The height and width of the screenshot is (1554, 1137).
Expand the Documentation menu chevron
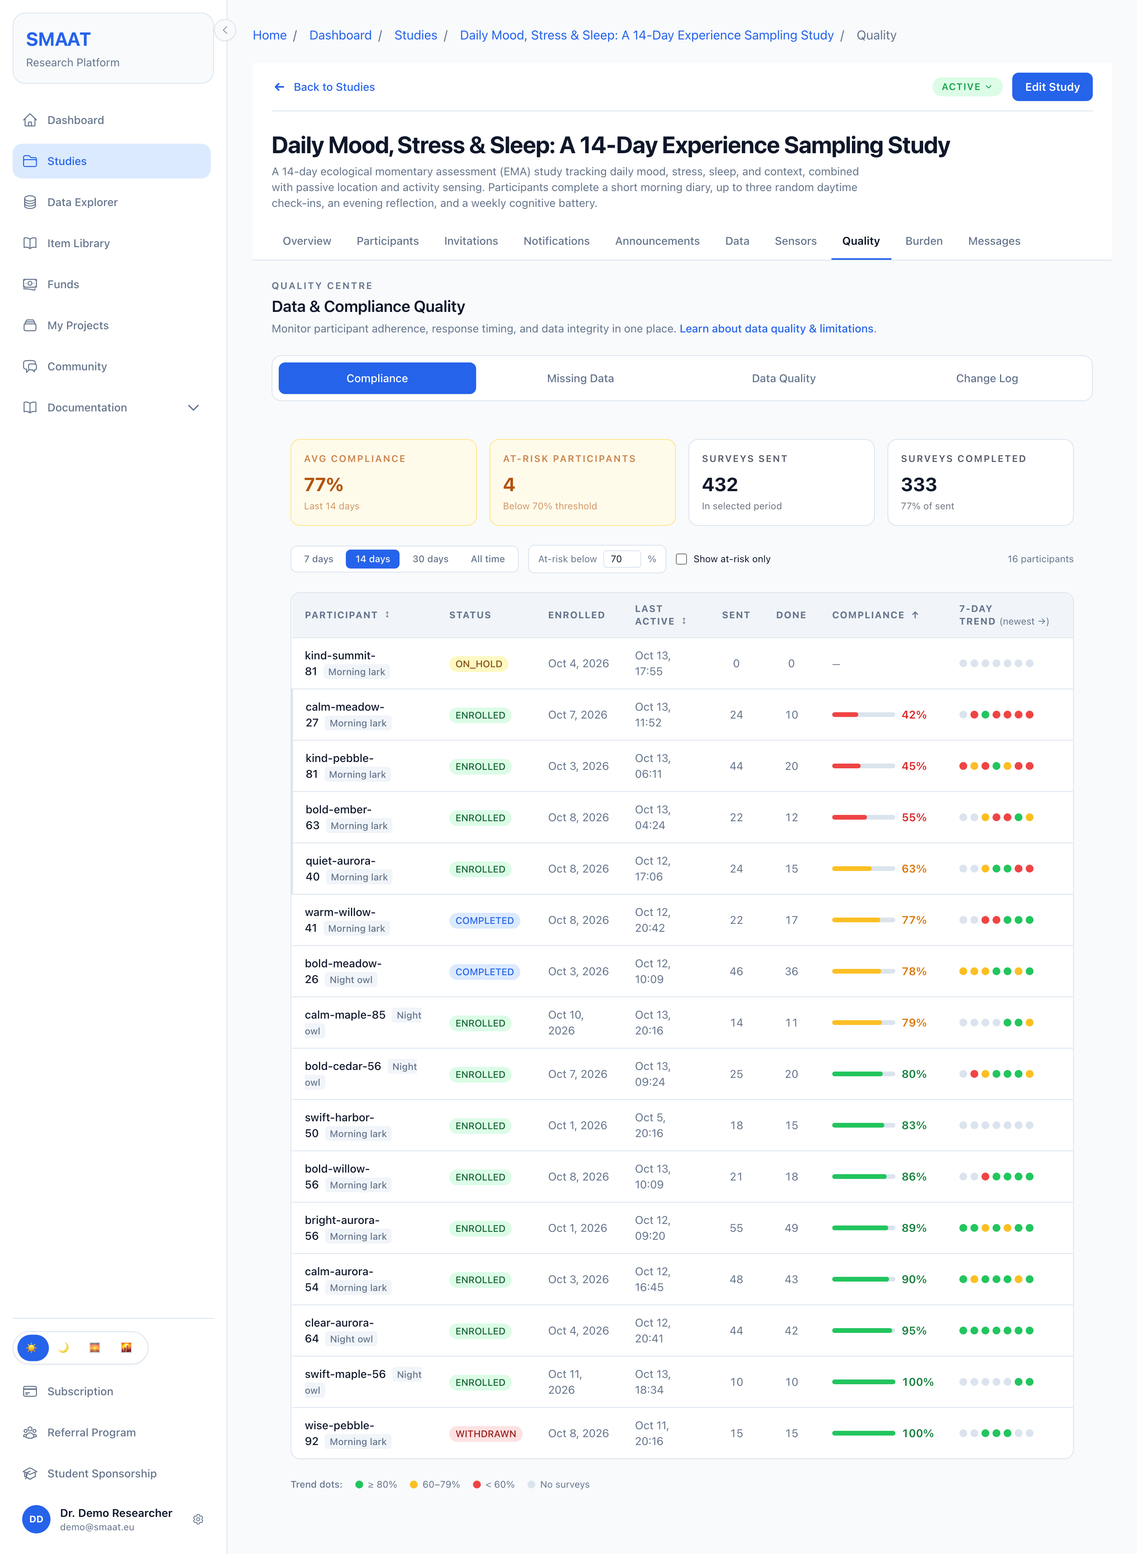point(193,407)
